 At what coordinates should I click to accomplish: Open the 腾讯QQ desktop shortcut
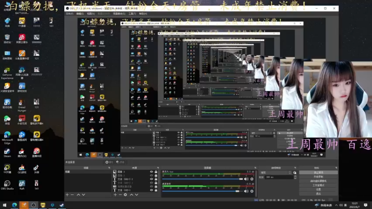22,153
